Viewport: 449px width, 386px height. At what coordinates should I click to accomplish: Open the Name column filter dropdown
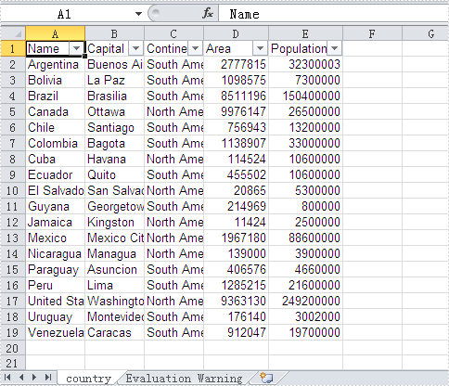click(x=76, y=48)
